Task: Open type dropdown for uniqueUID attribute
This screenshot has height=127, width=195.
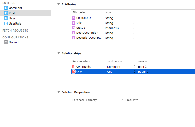Action: [133, 18]
